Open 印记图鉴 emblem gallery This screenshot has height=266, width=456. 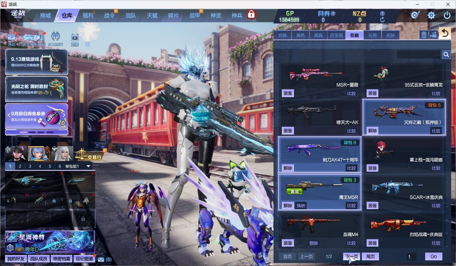(x=84, y=259)
